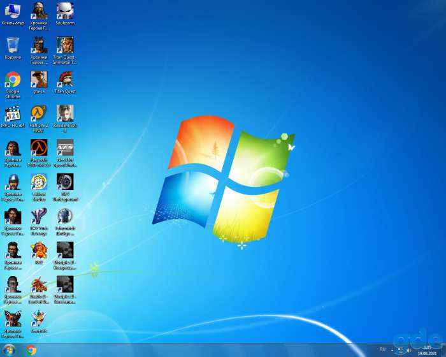
Task: Show hidden tray icons arrow
Action: (392, 350)
